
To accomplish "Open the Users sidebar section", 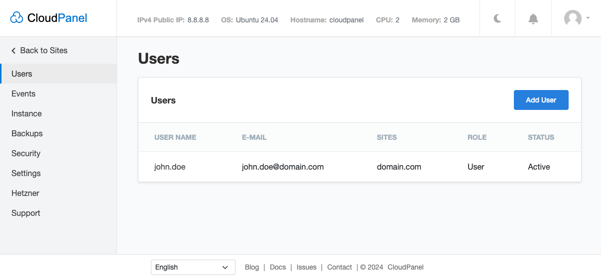I will [x=22, y=74].
